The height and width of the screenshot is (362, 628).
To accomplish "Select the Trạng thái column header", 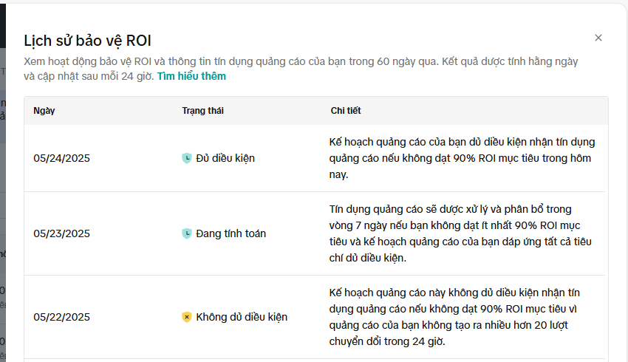I will pyautogui.click(x=202, y=111).
